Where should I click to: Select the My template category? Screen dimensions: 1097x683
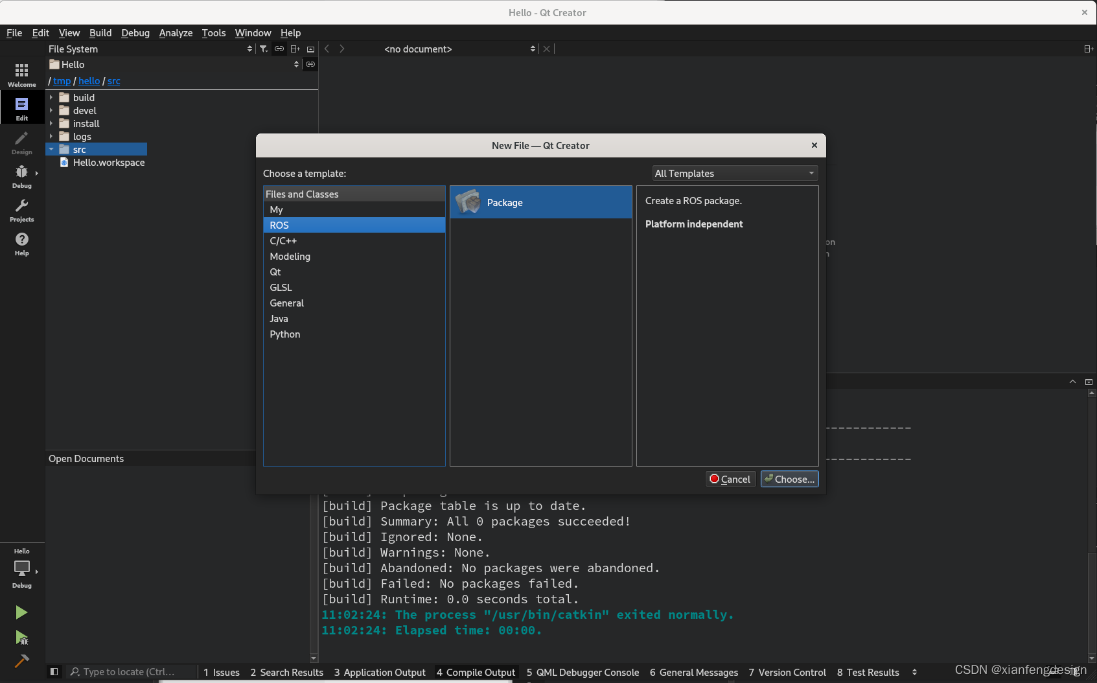[x=354, y=209]
